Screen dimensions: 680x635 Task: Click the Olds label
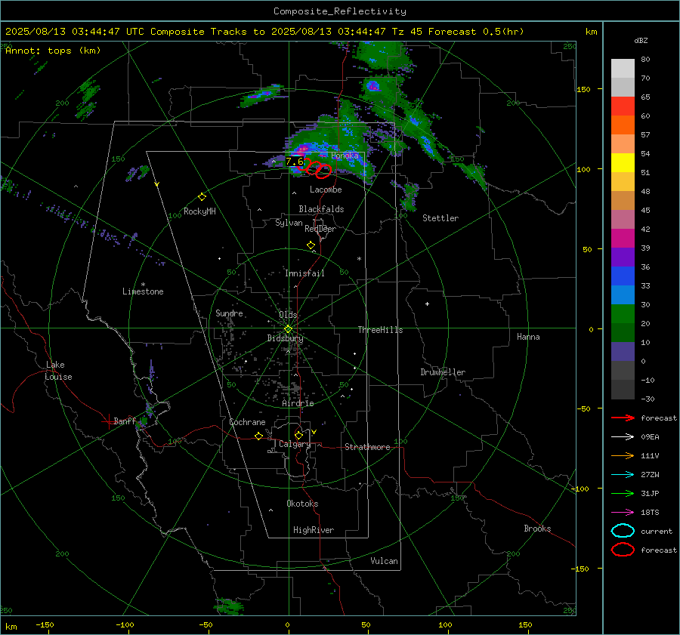tap(288, 315)
